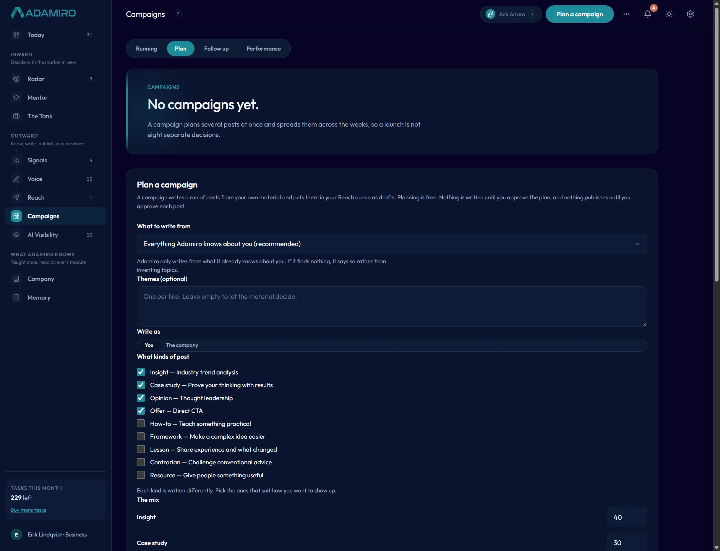Open the more options ellipsis menu
The image size is (720, 551).
coord(626,14)
